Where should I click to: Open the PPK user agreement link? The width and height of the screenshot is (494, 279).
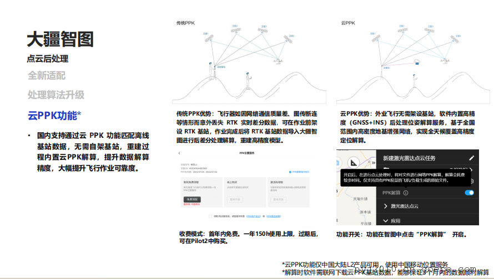254,216
